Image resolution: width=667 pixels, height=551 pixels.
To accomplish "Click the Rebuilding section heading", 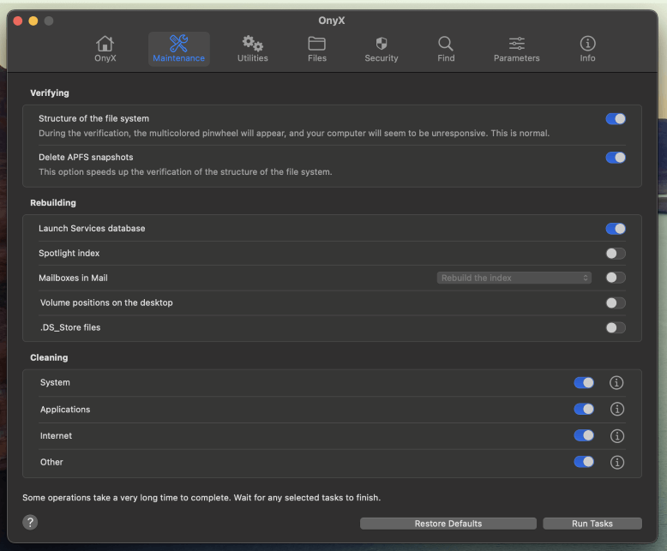I will tap(53, 203).
